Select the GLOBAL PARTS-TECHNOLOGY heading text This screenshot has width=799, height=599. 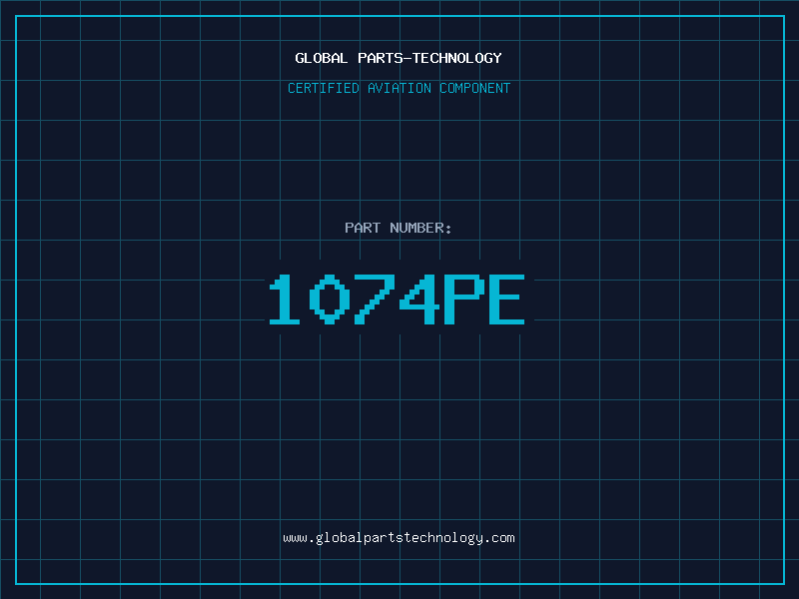click(x=399, y=58)
